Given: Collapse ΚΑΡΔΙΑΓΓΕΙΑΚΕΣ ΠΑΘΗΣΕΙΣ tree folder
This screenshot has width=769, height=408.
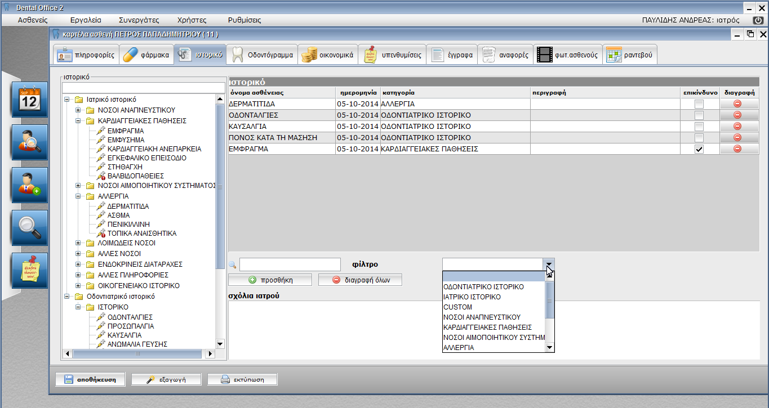Looking at the screenshot, I should point(78,121).
